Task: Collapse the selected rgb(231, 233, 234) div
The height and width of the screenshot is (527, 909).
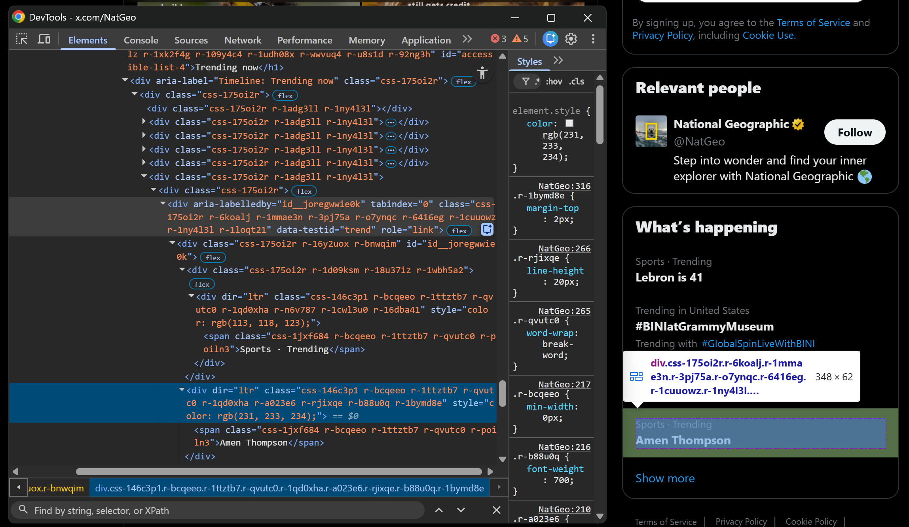Action: click(x=182, y=390)
